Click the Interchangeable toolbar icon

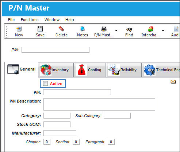[x=150, y=29]
